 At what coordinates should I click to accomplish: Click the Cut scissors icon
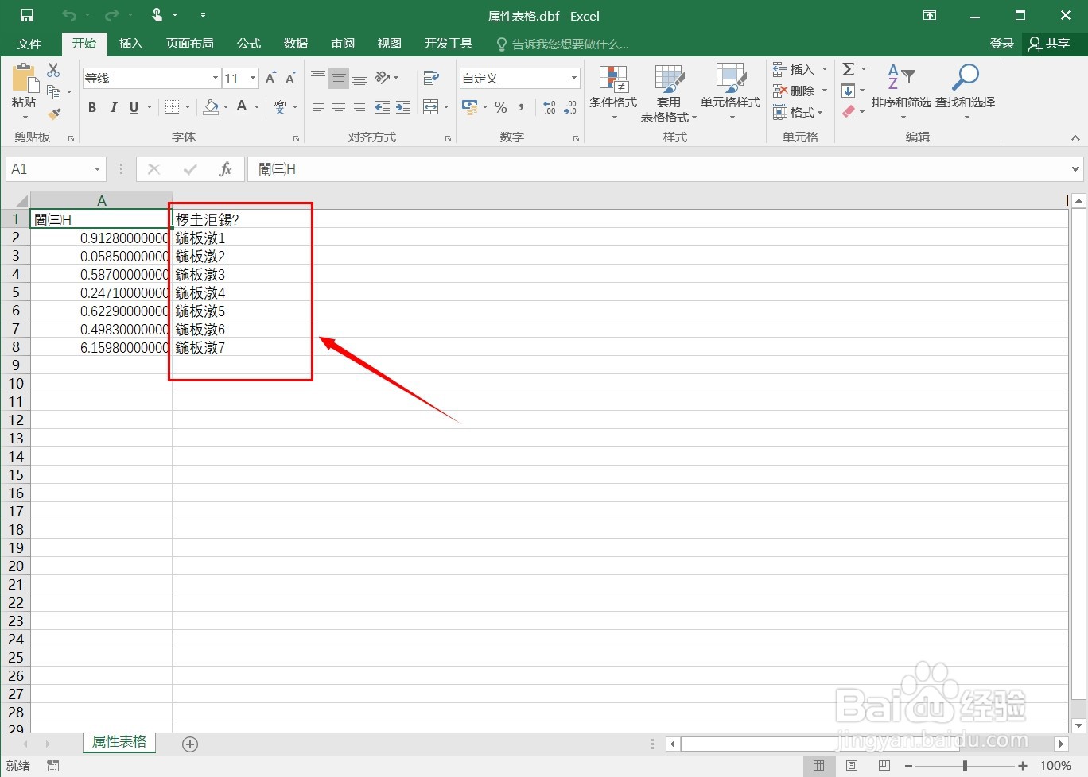[x=54, y=71]
